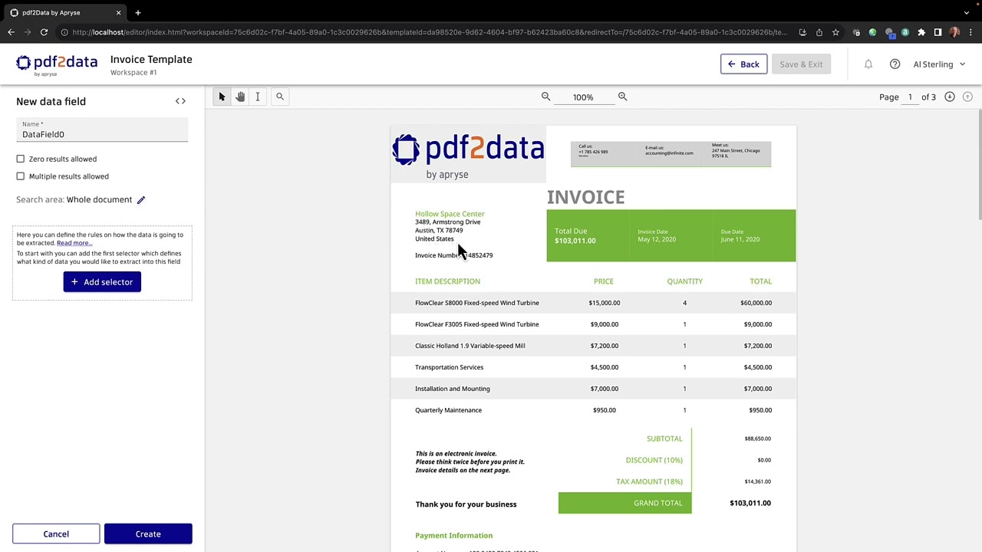Click the $60,000.00 total cell
Screen dimensions: 982x552
(x=756, y=303)
